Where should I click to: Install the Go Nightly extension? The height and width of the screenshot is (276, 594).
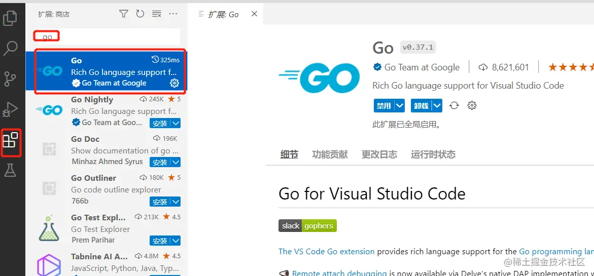point(160,123)
